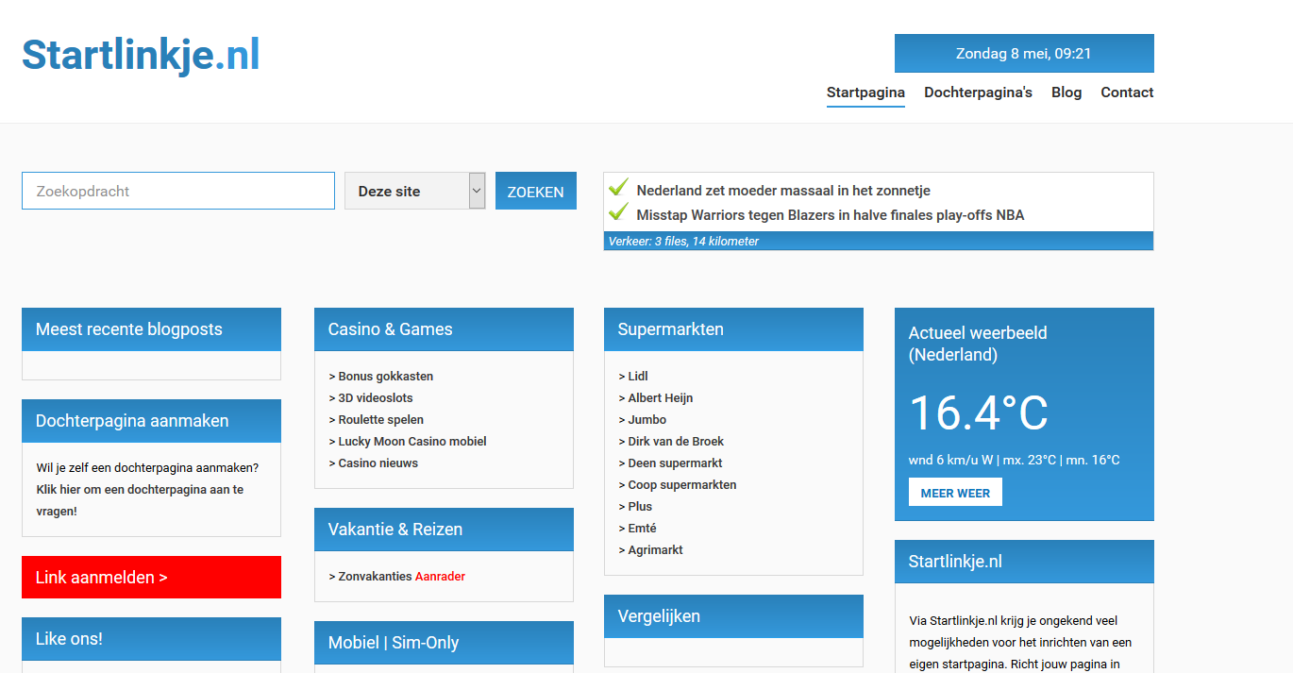Click checkmark icon beside Nederland zet moeder headline
The image size is (1293, 673).
619,188
